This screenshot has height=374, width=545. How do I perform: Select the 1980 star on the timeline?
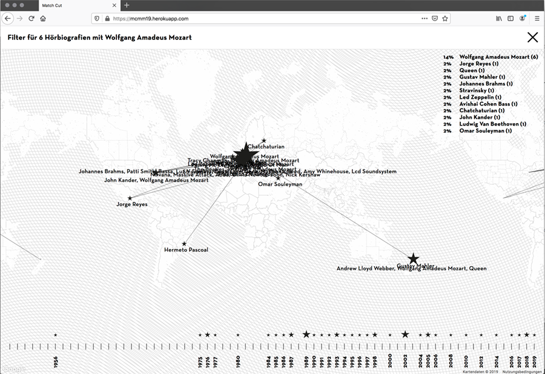(x=238, y=335)
